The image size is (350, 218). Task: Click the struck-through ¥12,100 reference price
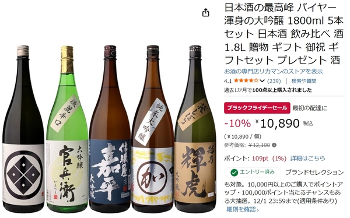point(259,145)
